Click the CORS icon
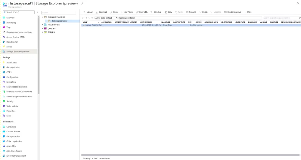The image size is (301, 160). pyautogui.click(x=4, y=72)
